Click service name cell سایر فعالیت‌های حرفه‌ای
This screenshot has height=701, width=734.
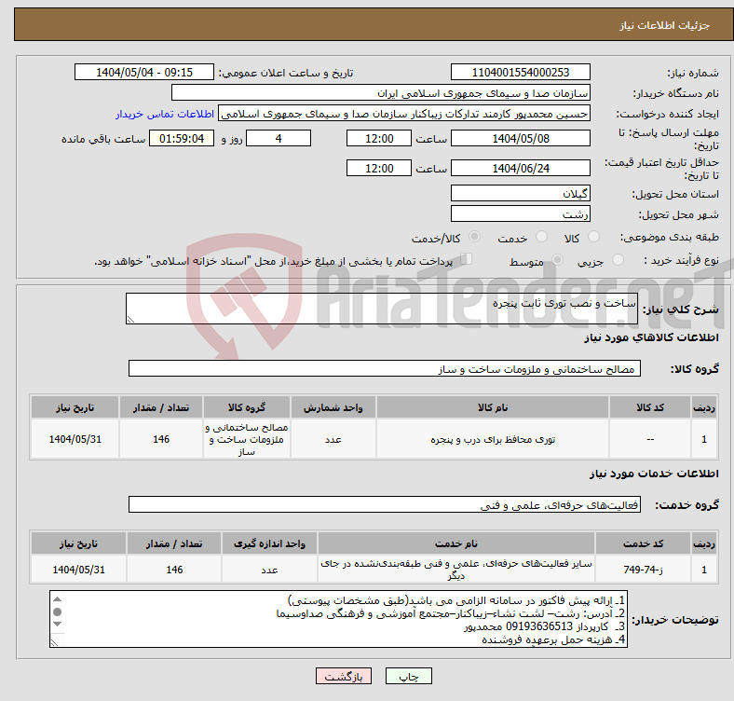pyautogui.click(x=456, y=570)
